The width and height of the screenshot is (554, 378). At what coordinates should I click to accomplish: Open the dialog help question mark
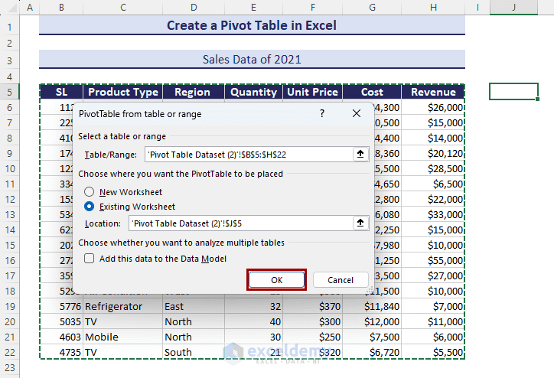[x=322, y=113]
